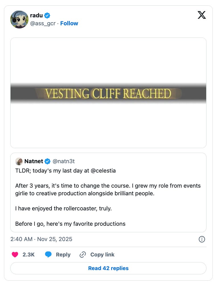Read 42 replies button
This screenshot has width=217, height=286.
pyautogui.click(x=108, y=268)
